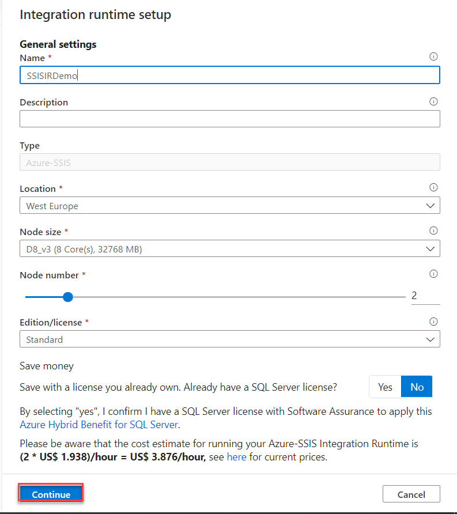
Task: Click the Continue button
Action: pos(50,493)
